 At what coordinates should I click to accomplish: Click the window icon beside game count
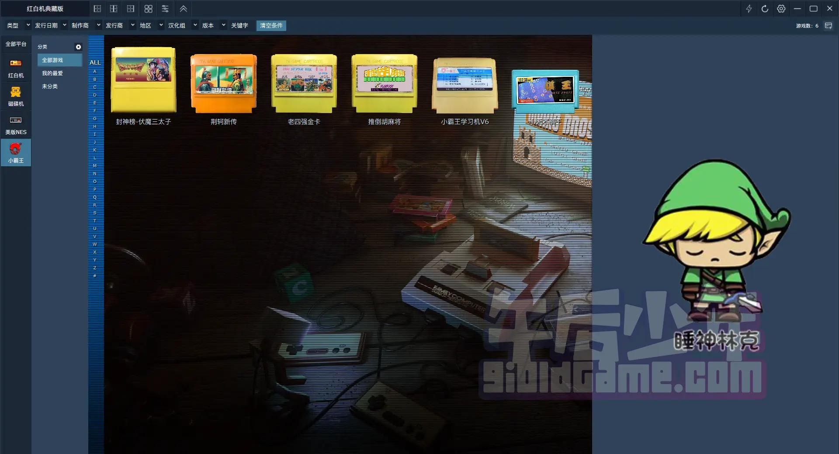[x=828, y=26]
